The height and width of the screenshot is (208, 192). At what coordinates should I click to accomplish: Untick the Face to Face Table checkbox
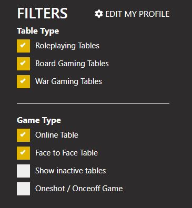point(23,153)
